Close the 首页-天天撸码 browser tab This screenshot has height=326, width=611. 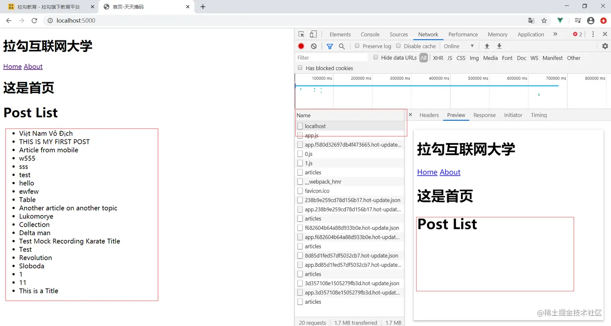pos(188,7)
